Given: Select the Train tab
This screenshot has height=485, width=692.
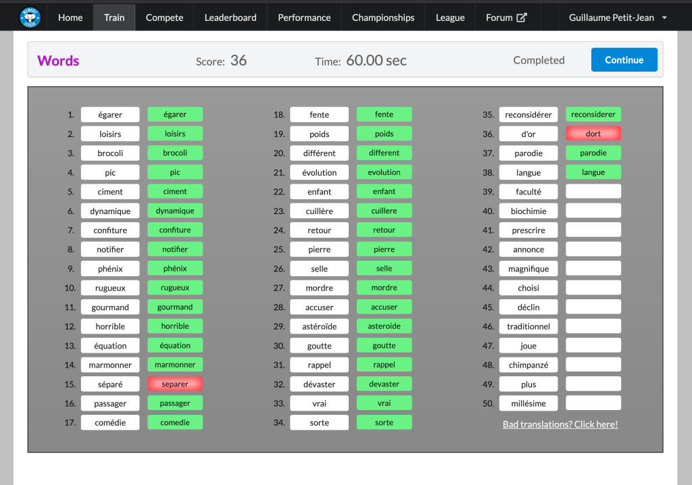Looking at the screenshot, I should (x=114, y=18).
